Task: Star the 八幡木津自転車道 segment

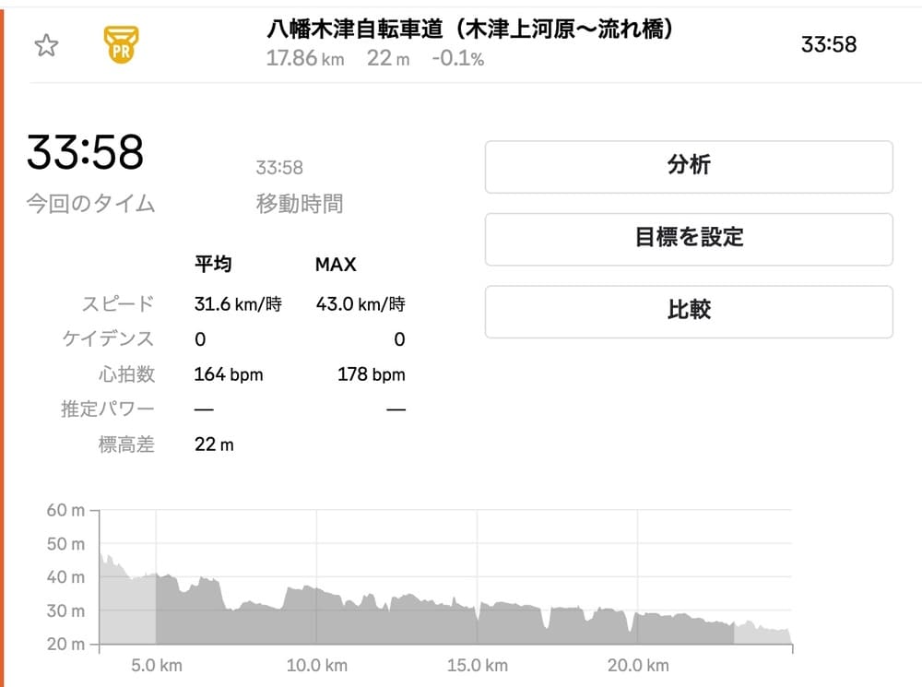Action: click(x=46, y=44)
